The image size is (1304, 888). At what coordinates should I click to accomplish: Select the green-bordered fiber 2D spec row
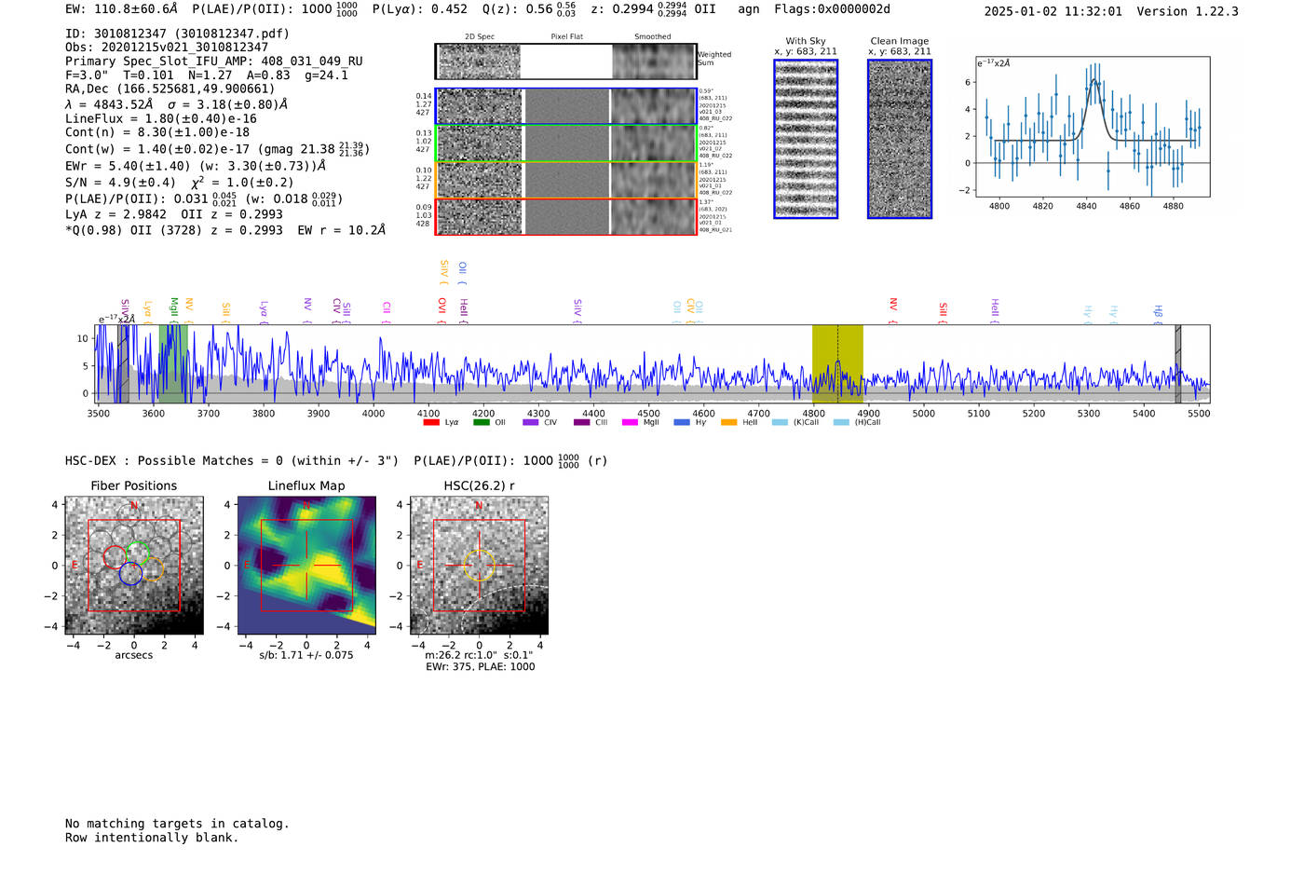(565, 143)
